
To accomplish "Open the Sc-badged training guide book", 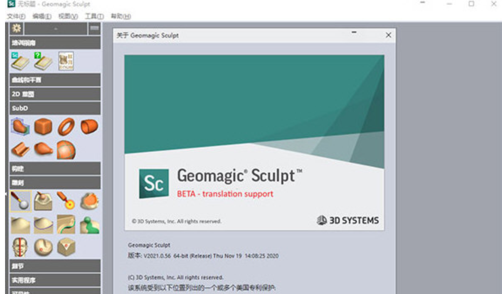I will 20,61.
